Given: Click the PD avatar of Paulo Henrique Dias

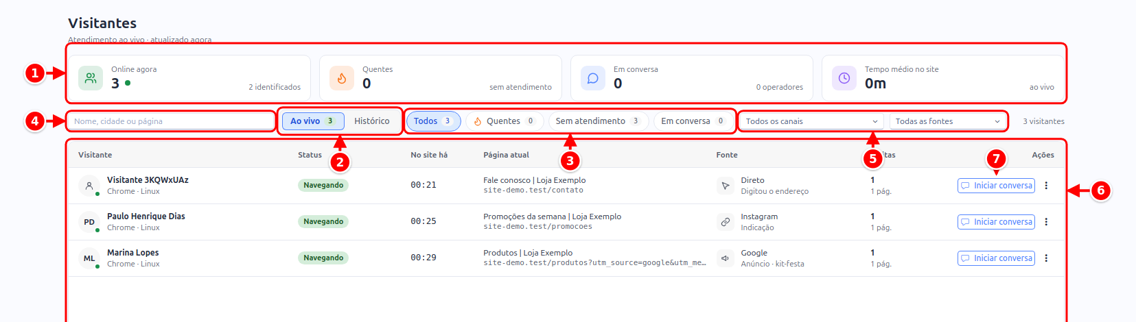Looking at the screenshot, I should (x=89, y=222).
